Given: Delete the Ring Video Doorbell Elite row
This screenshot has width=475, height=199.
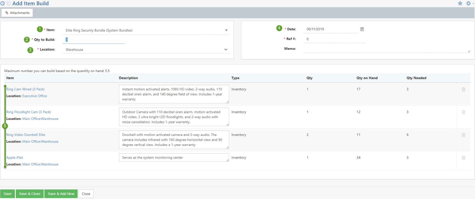Looking at the screenshot, I should (463, 135).
